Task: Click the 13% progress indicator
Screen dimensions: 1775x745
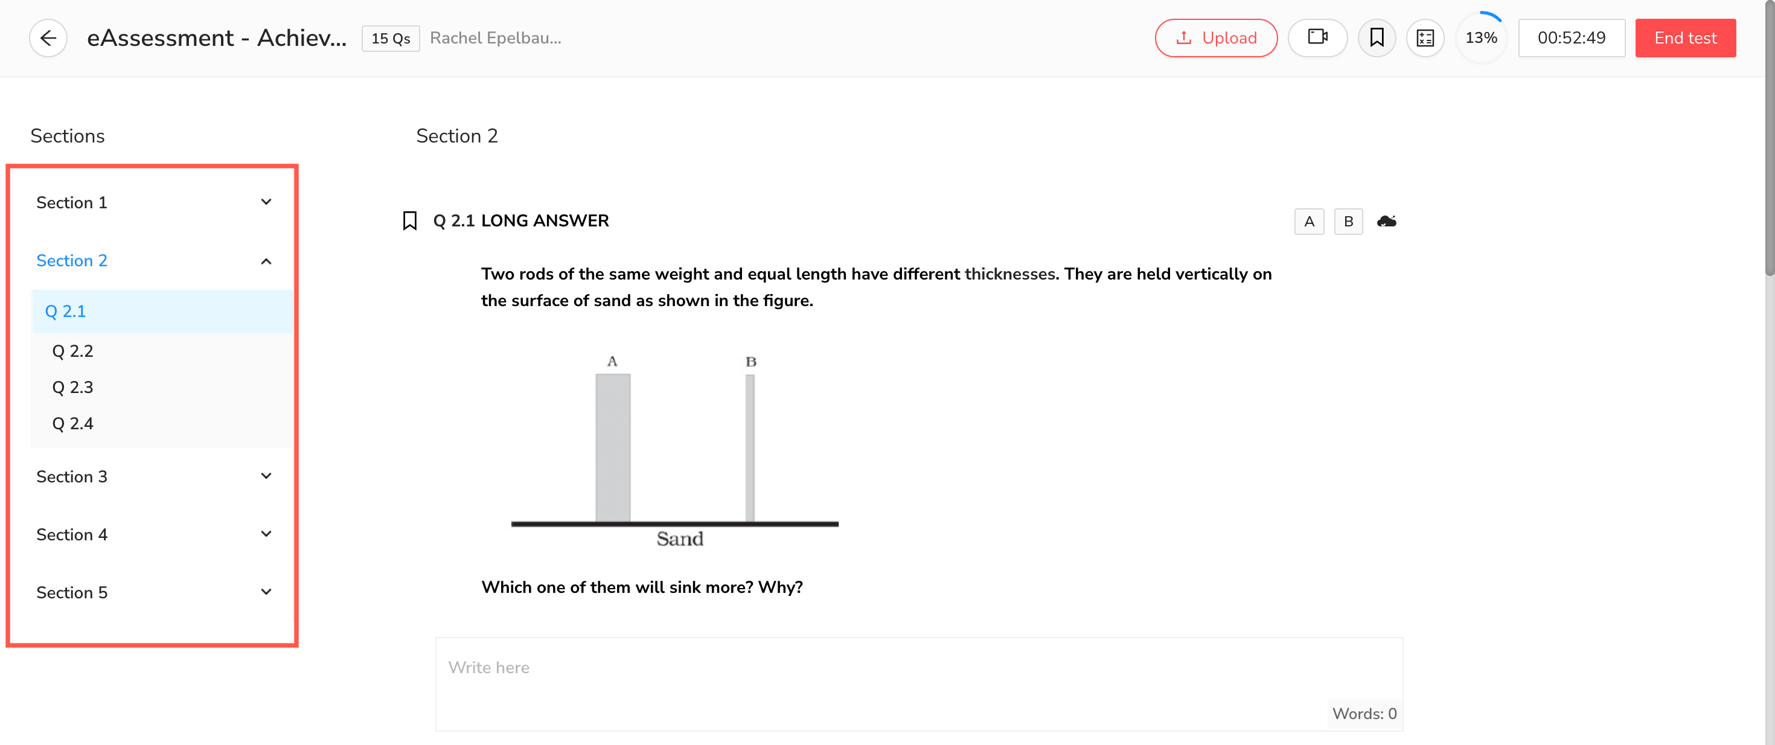Action: point(1481,38)
